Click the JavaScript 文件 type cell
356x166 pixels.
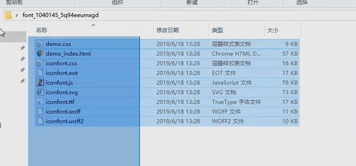pos(232,83)
